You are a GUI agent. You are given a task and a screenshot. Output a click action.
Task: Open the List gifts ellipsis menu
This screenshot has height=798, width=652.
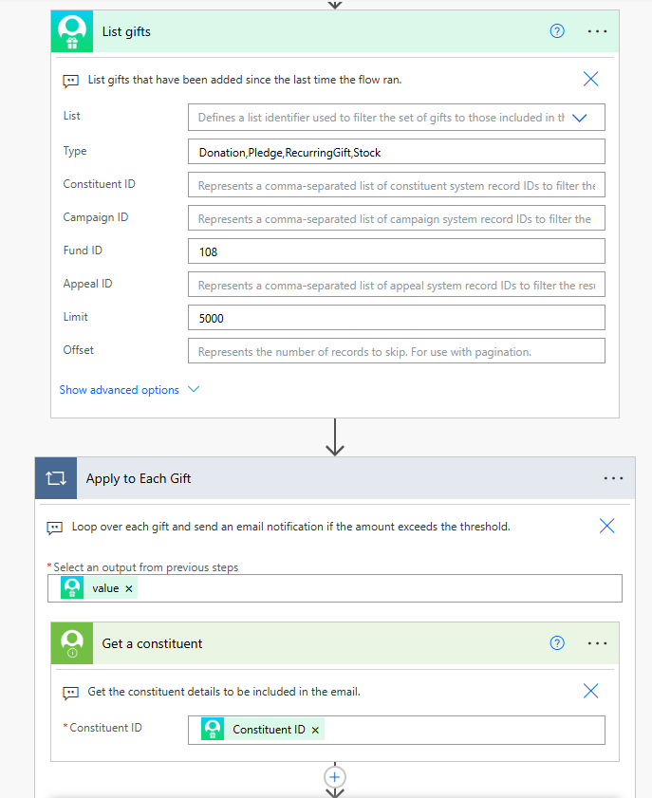pos(597,30)
